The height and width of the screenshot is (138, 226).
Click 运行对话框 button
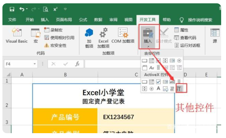(187, 45)
